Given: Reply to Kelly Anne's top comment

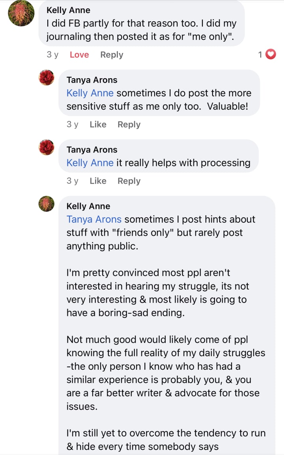Looking at the screenshot, I should (112, 55).
